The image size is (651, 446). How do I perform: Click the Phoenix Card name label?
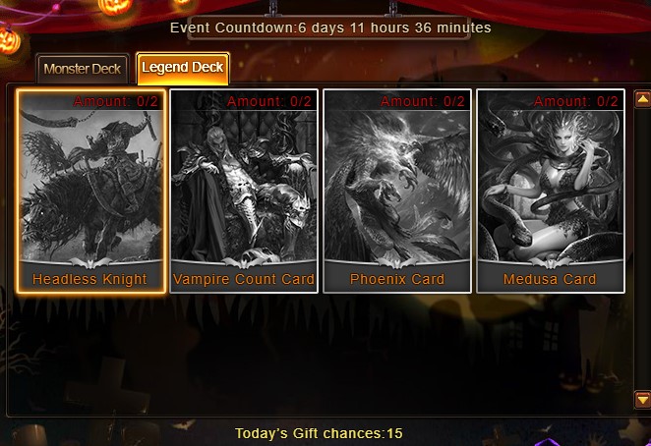tap(397, 279)
